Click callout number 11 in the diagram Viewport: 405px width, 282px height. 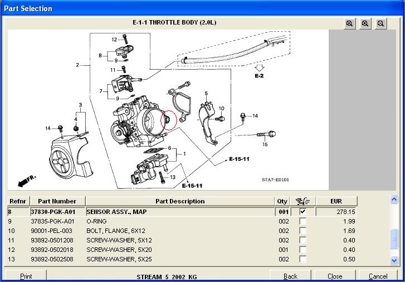113,70
